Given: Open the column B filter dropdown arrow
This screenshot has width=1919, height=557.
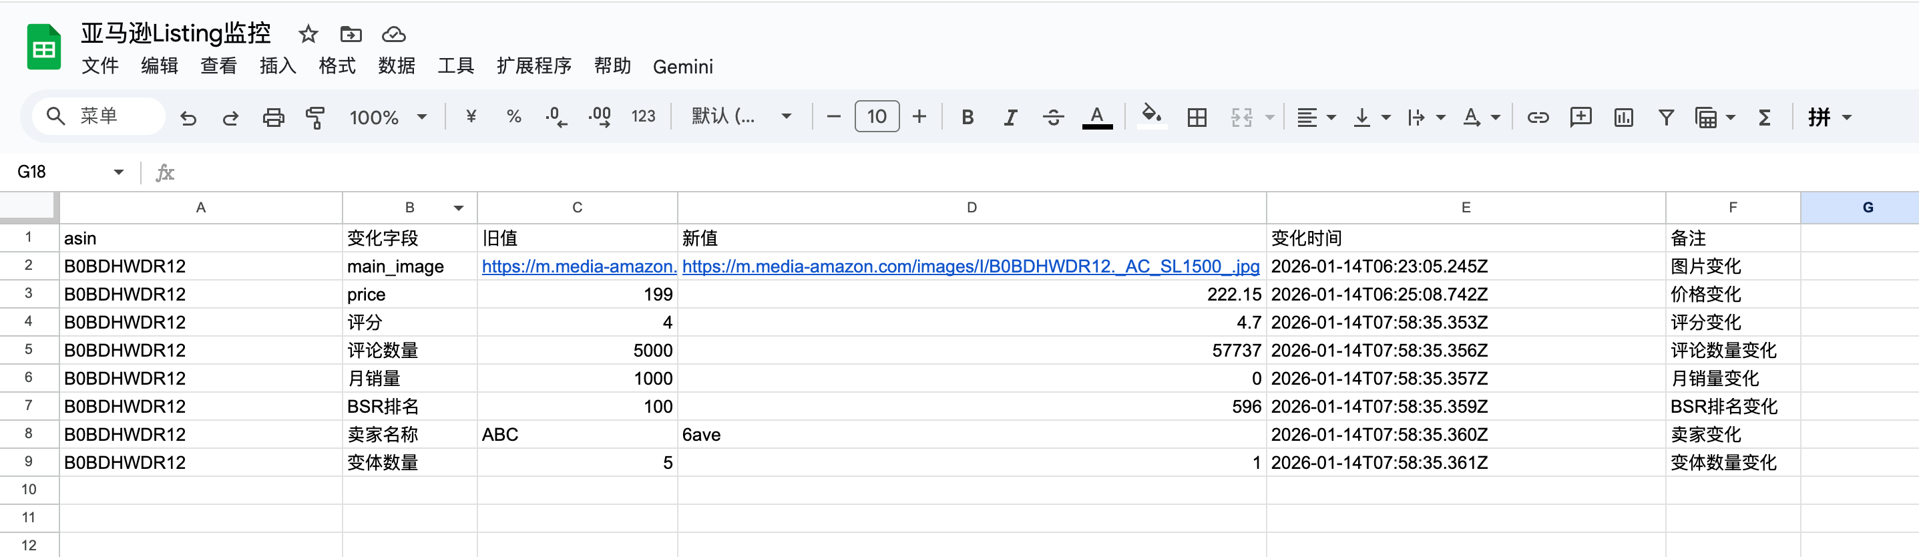Looking at the screenshot, I should pos(459,208).
